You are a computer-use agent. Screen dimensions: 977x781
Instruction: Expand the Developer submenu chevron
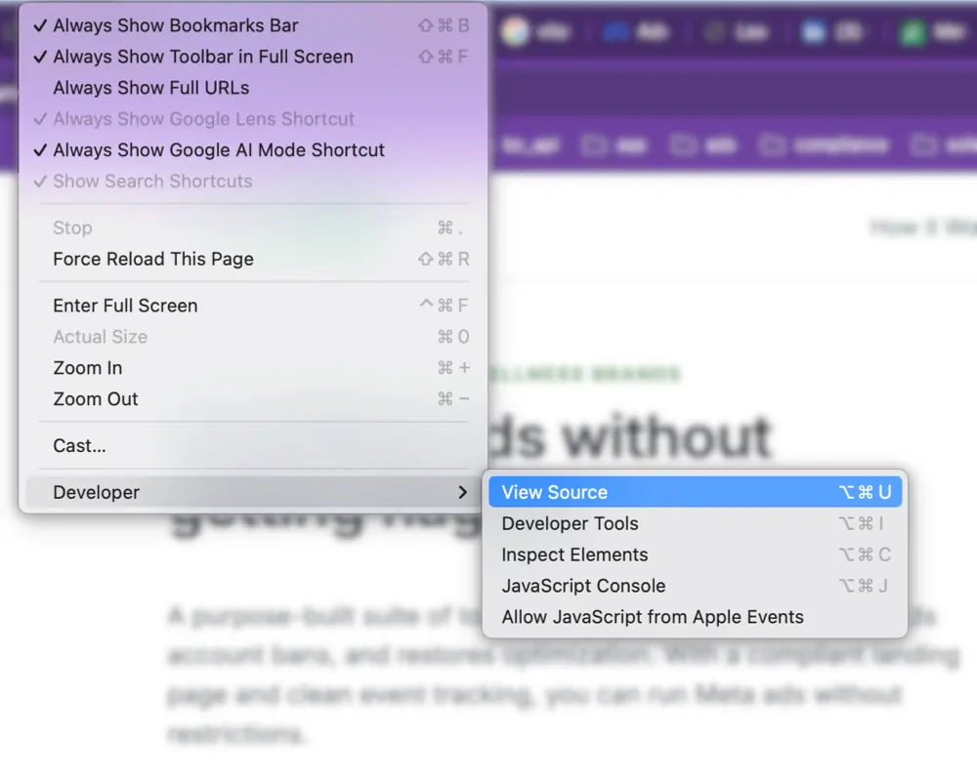pos(463,492)
